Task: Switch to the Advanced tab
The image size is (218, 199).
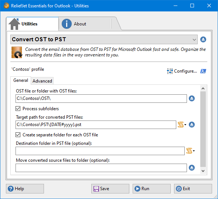Action: (x=42, y=81)
